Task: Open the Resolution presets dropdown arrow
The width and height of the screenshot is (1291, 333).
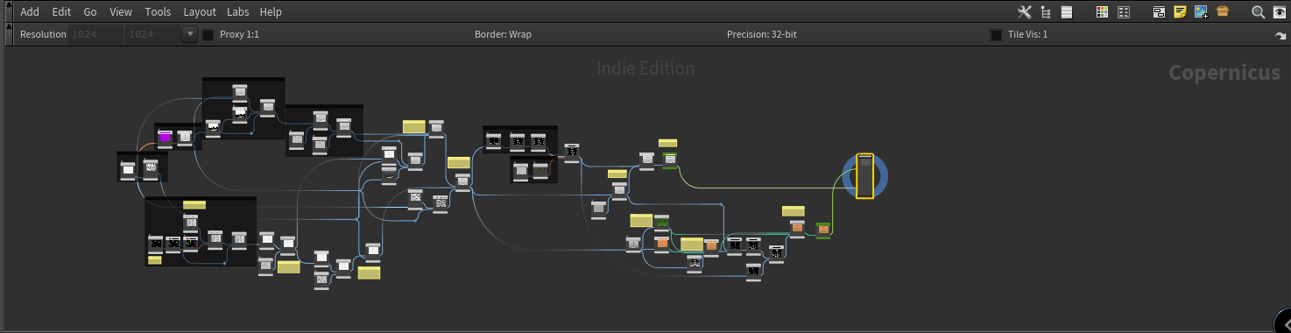Action: (190, 34)
